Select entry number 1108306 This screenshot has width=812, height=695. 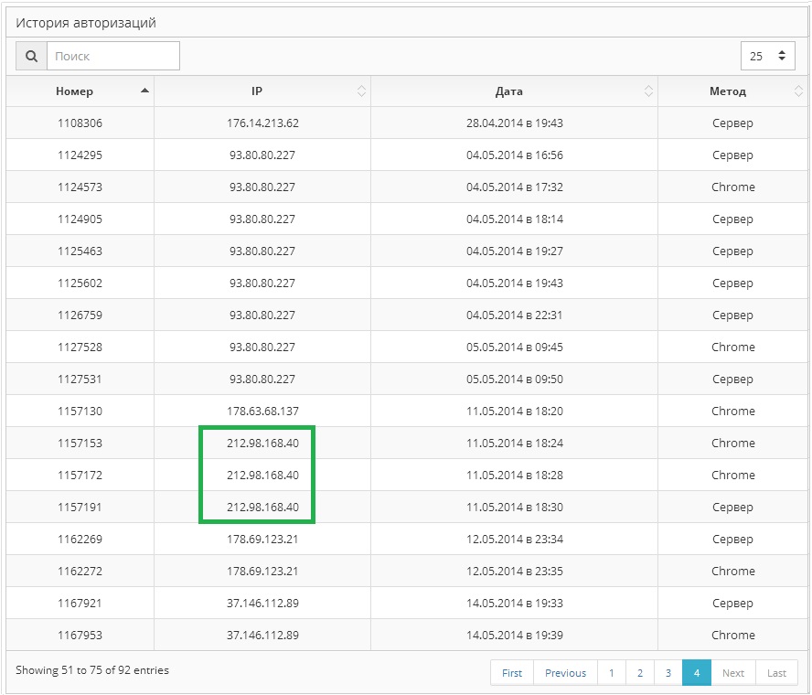point(80,123)
